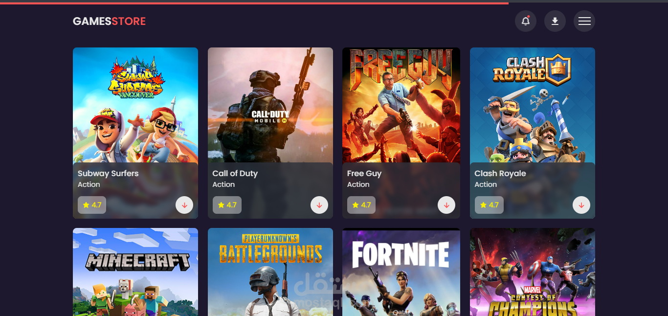
Task: Open the hamburger menu
Action: pos(584,21)
